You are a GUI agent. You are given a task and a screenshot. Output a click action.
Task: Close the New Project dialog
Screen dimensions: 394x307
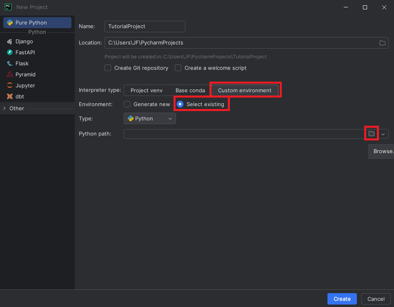tap(384, 7)
